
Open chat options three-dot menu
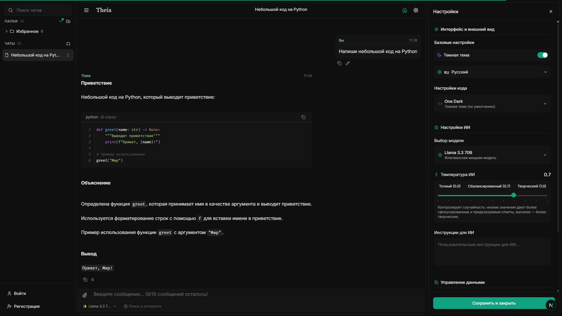point(68,55)
